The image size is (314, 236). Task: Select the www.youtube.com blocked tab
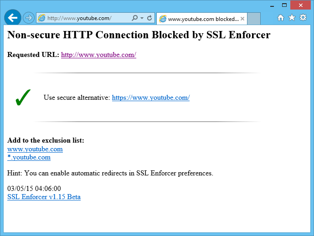click(x=202, y=19)
